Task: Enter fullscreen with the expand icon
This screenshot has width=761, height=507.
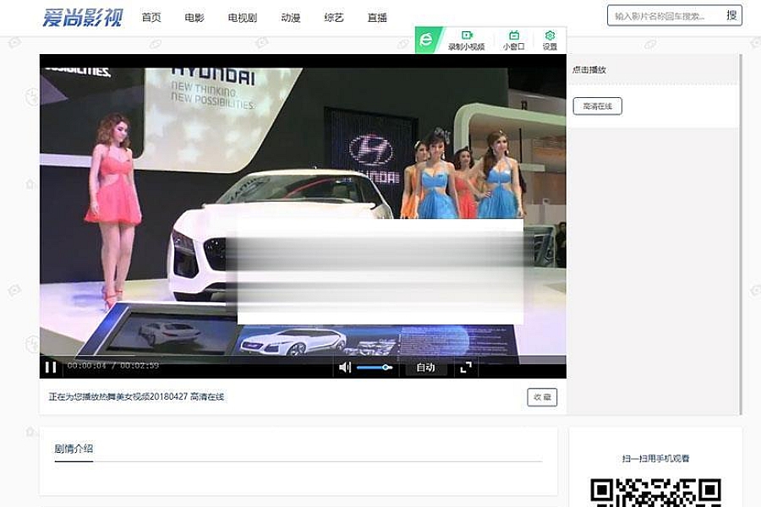Action: coord(465,368)
